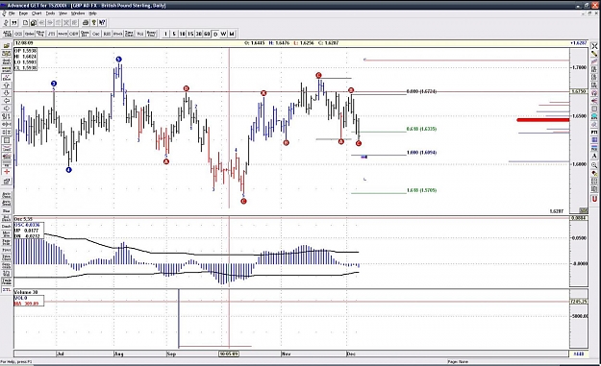Select the M monthly timeframe button
The width and height of the screenshot is (601, 366).
[x=232, y=34]
